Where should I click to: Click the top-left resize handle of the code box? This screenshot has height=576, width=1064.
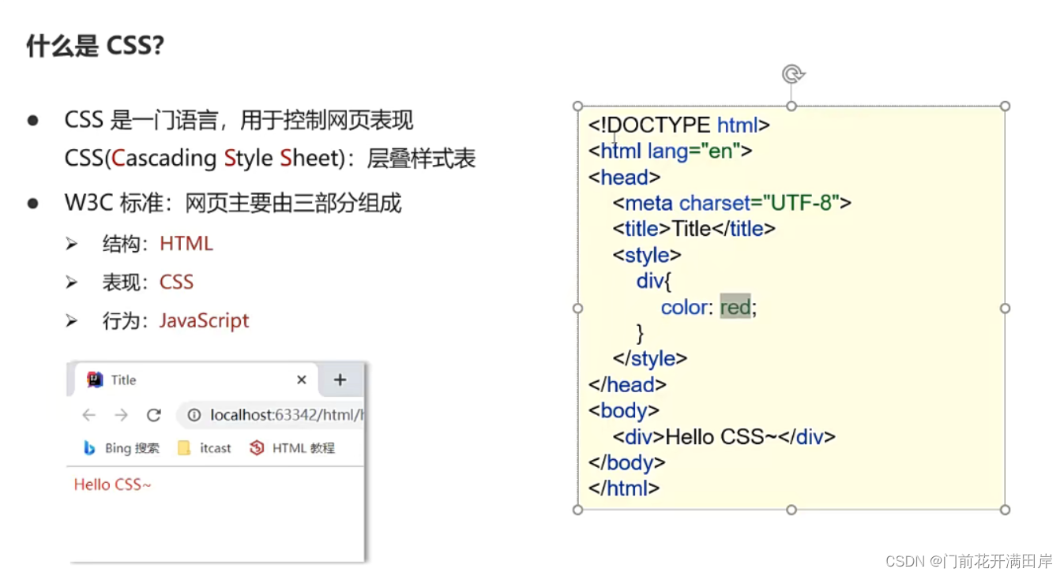coord(577,106)
